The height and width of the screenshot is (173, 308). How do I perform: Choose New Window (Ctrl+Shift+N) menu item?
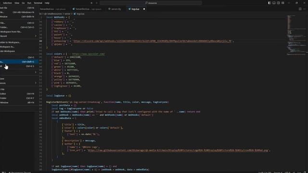pyautogui.click(x=19, y=17)
